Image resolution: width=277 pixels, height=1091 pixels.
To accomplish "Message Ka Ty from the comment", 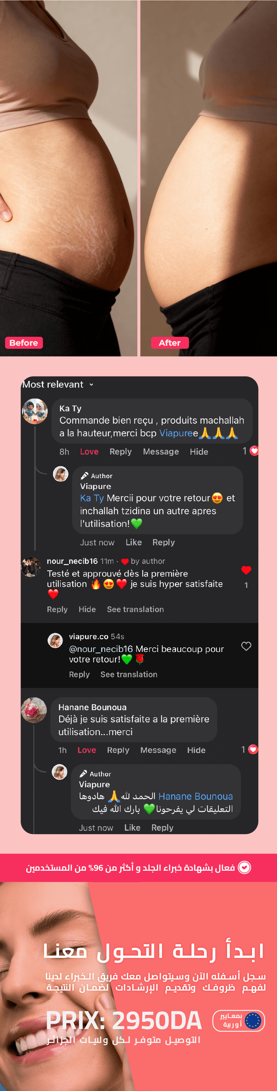I will coord(161,451).
